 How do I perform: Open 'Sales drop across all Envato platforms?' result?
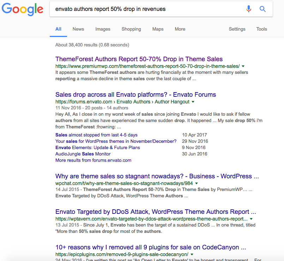(136, 95)
